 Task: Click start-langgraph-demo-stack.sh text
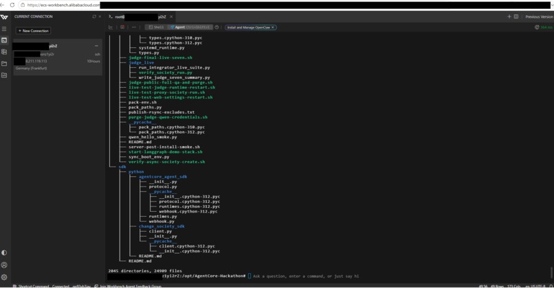pos(166,152)
